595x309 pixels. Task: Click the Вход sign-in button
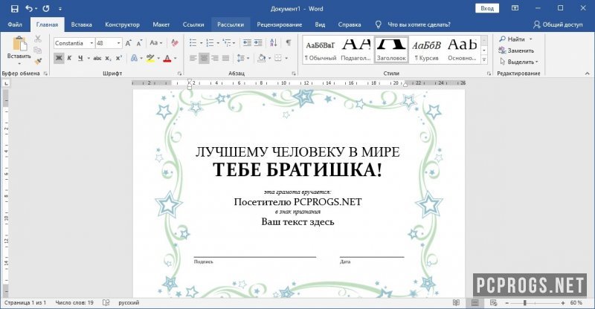(487, 8)
